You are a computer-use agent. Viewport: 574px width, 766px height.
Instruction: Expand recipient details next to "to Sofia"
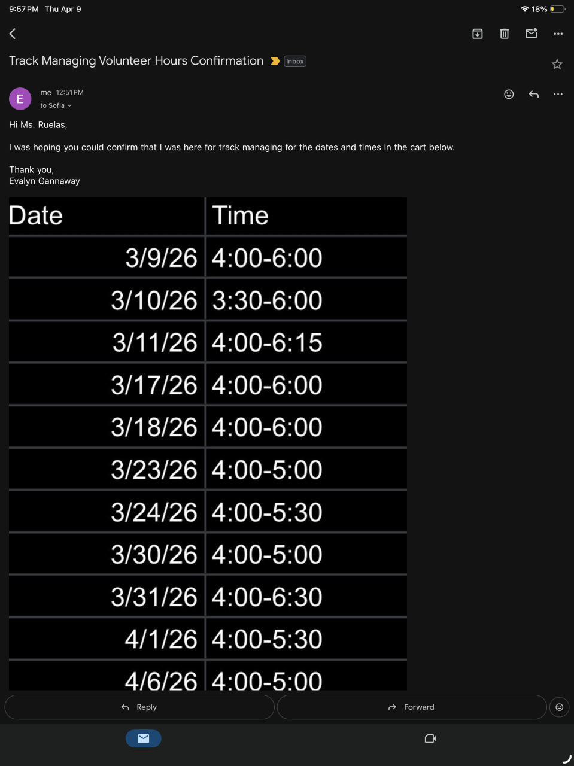coord(69,105)
